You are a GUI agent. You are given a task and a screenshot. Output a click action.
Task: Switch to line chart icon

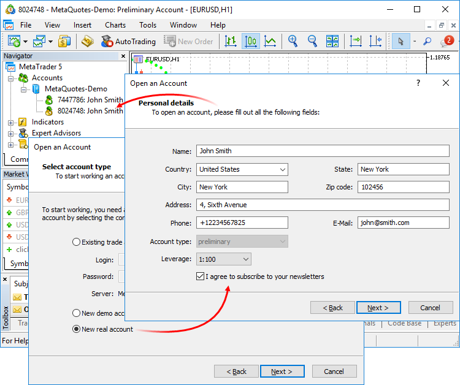pos(270,41)
